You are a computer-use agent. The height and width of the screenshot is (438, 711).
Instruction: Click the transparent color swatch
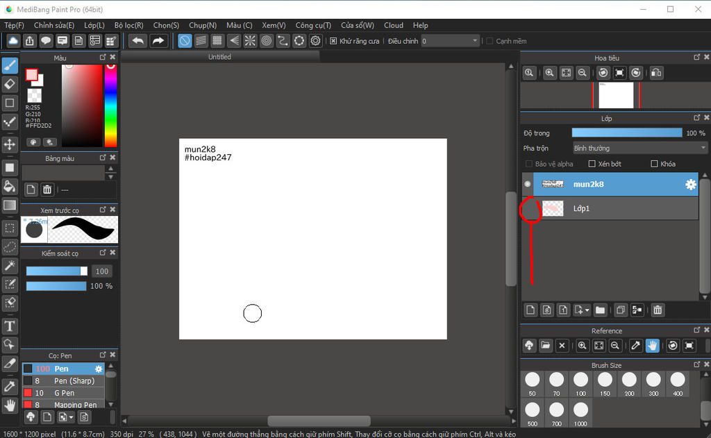pyautogui.click(x=35, y=96)
